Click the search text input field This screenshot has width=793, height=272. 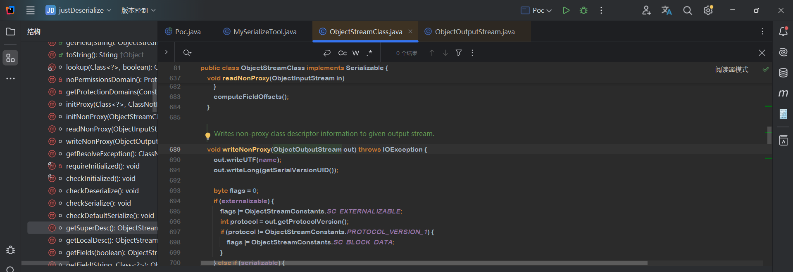pos(256,53)
